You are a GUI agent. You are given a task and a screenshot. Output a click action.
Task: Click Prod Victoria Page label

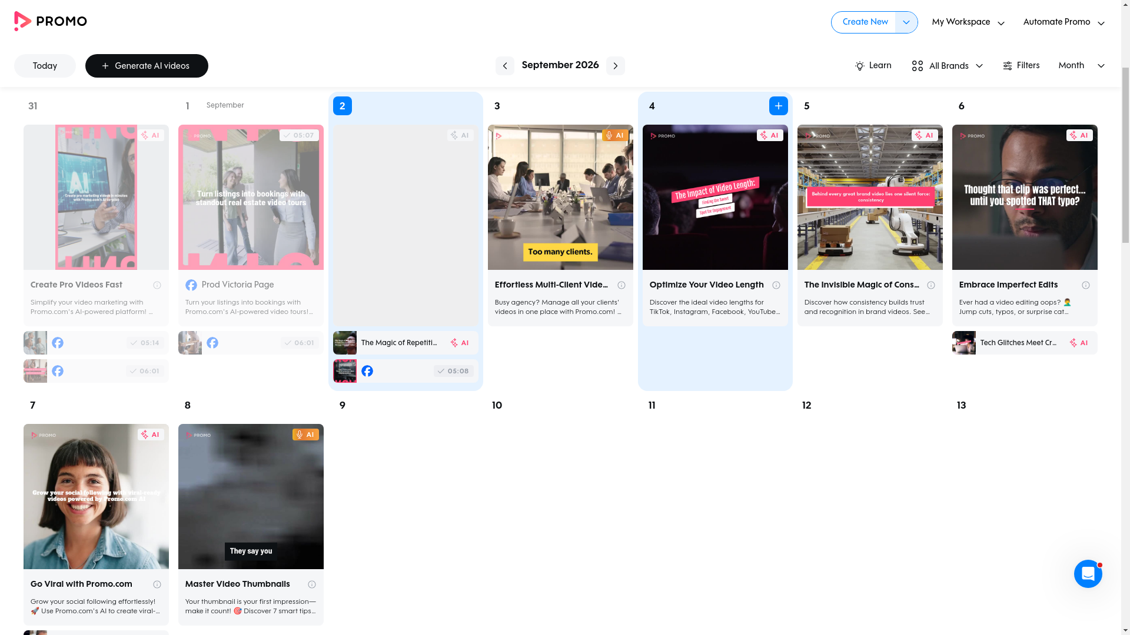click(238, 285)
